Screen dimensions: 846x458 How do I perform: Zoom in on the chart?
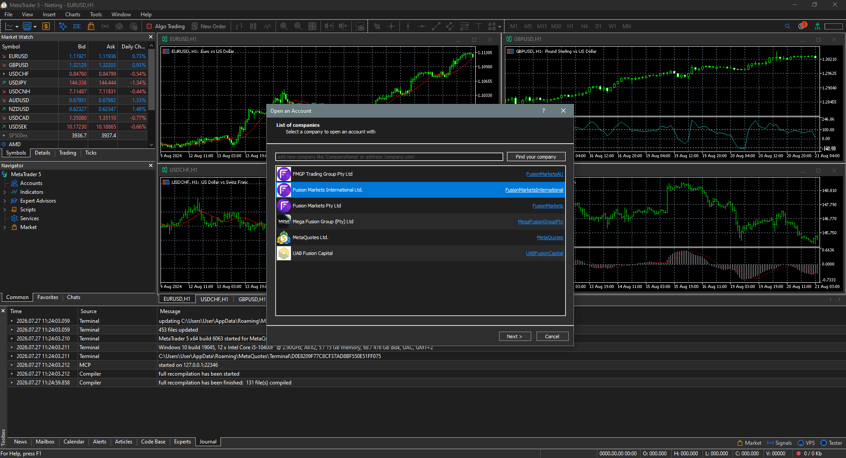pos(284,26)
